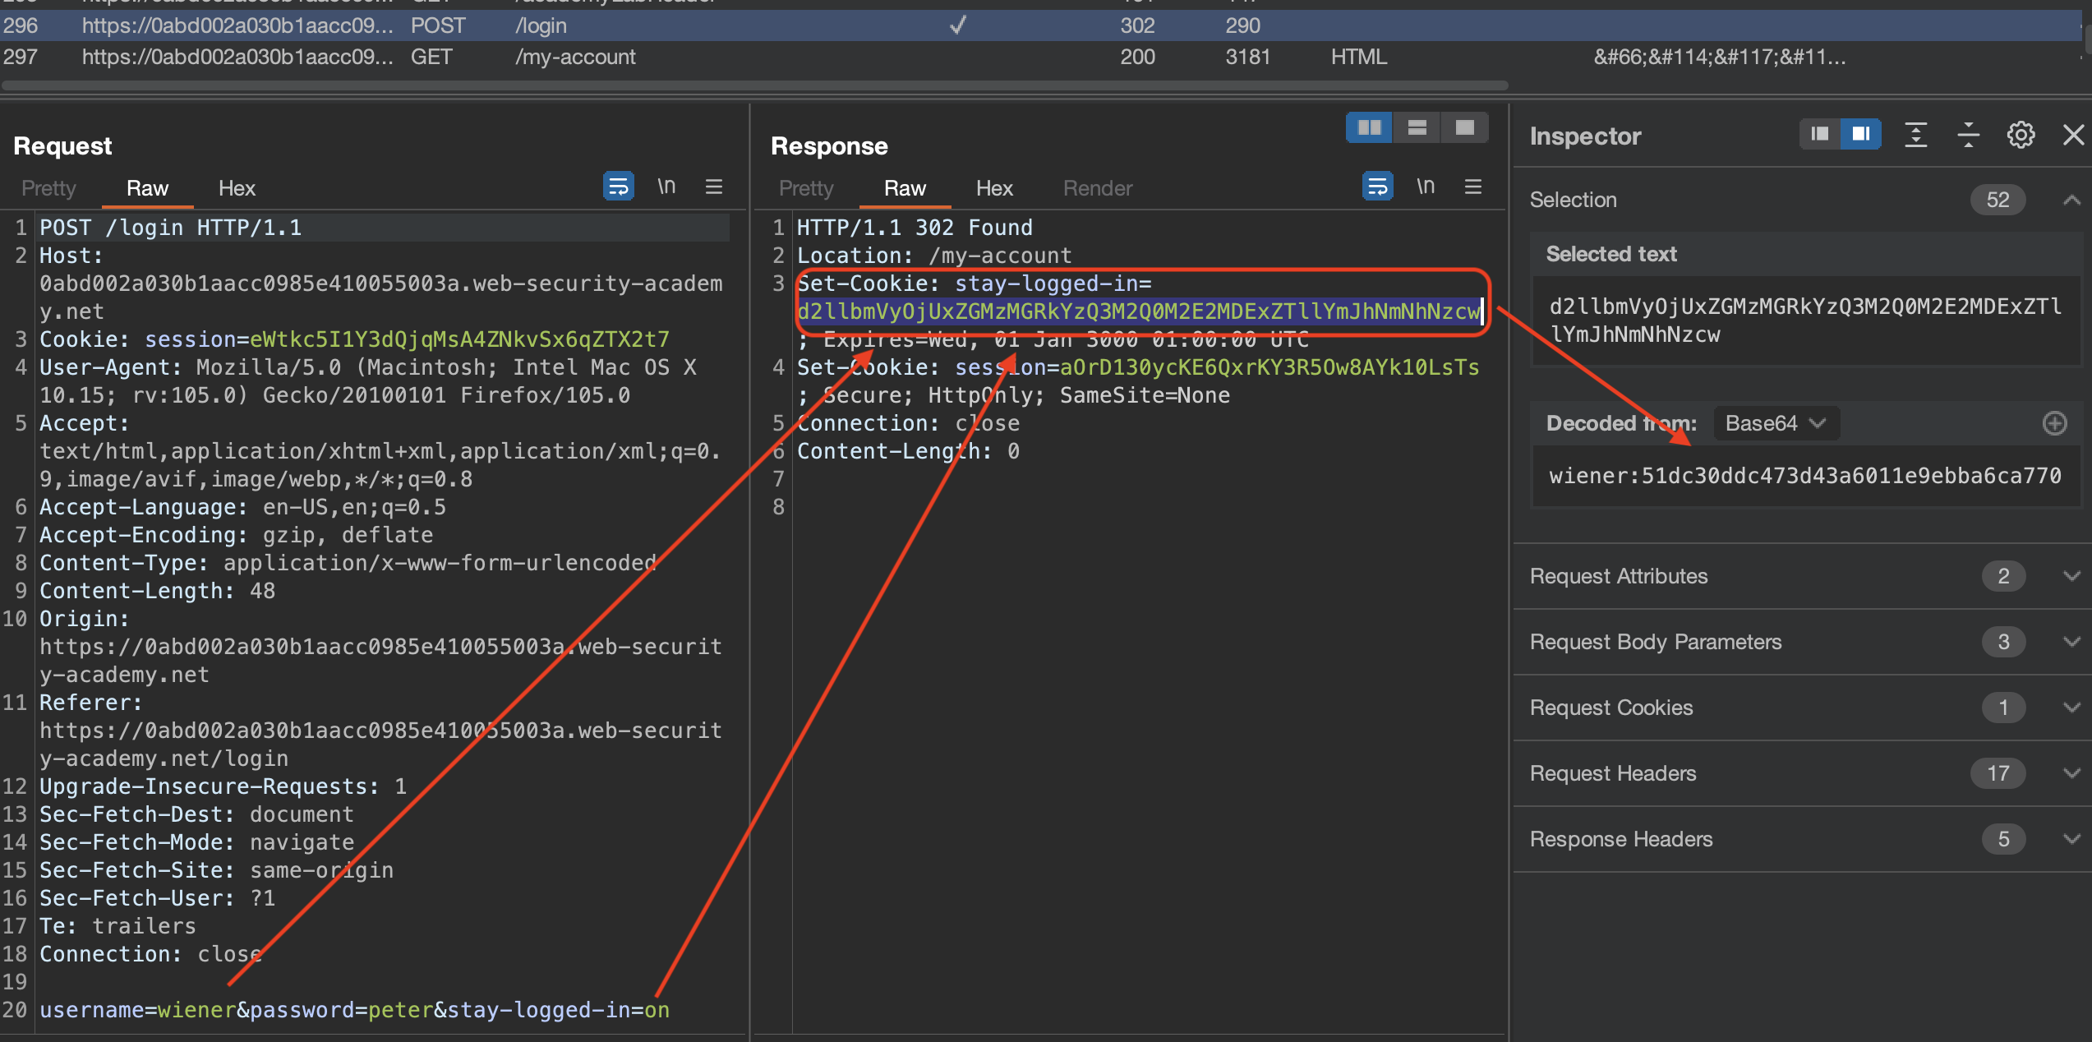This screenshot has width=2092, height=1042.
Task: Select combined tabbed layout icon
Action: coord(1464,127)
